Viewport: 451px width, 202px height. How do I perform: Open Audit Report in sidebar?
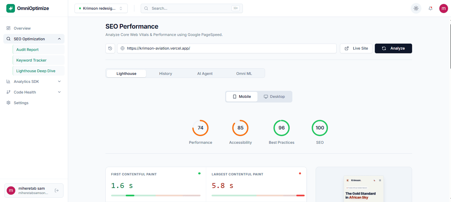(38, 50)
